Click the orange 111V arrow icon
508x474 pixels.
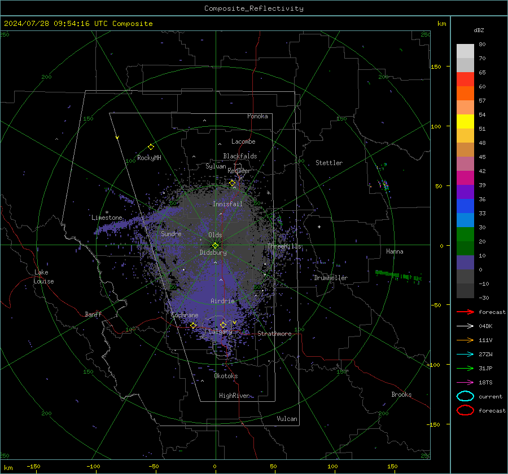click(465, 340)
